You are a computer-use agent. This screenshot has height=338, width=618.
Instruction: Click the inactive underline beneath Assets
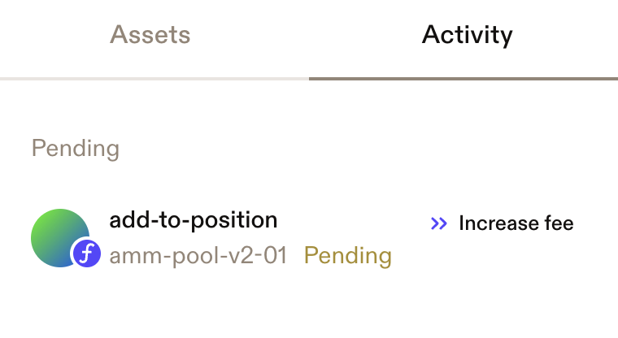(154, 79)
